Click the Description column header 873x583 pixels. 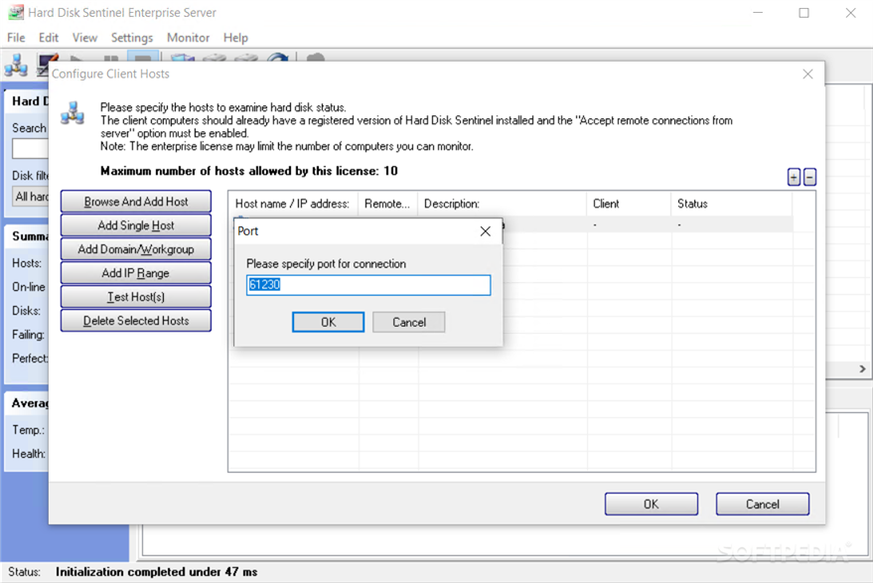(503, 204)
